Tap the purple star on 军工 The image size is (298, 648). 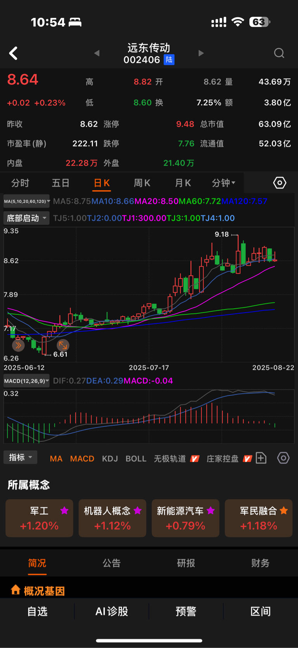point(64,511)
